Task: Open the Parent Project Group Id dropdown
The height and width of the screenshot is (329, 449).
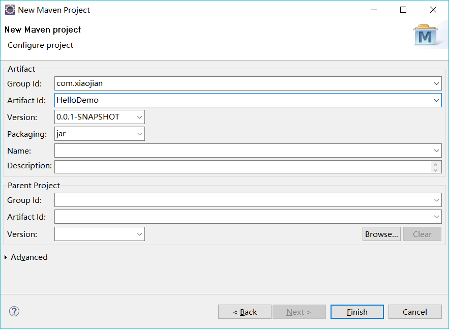Action: [x=437, y=200]
